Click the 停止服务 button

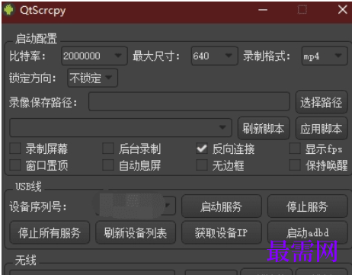308,206
